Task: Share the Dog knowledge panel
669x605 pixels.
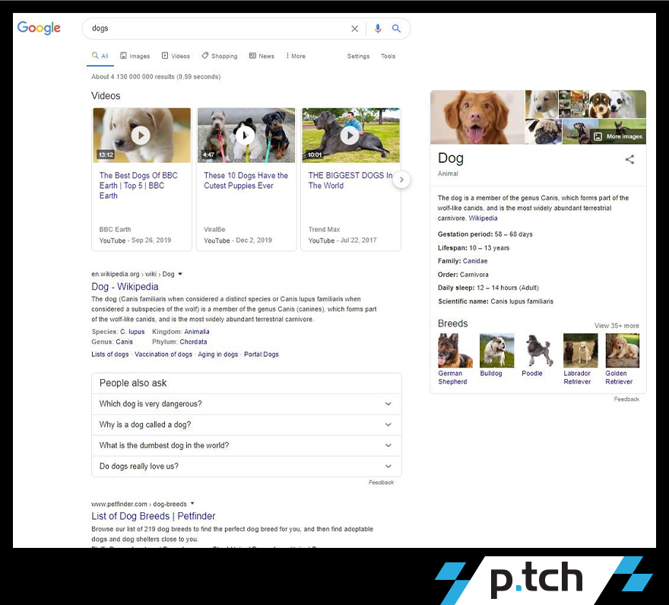Action: pos(629,160)
